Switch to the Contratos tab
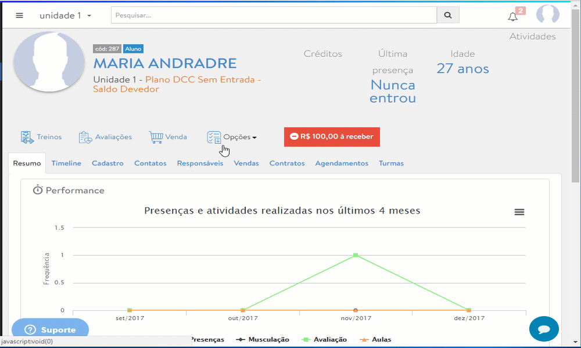 (x=286, y=164)
